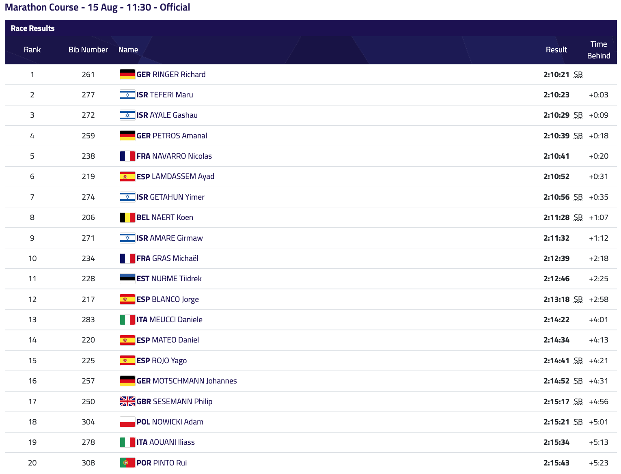Click the Italian flag beside MEUCCI Daniele

pyautogui.click(x=127, y=320)
